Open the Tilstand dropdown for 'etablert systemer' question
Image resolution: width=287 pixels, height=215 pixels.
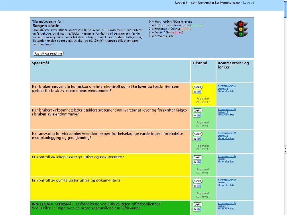point(197,115)
